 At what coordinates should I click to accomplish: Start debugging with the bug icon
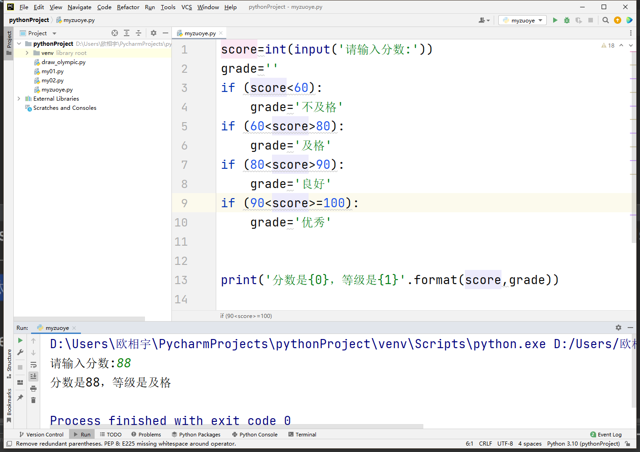click(x=567, y=20)
